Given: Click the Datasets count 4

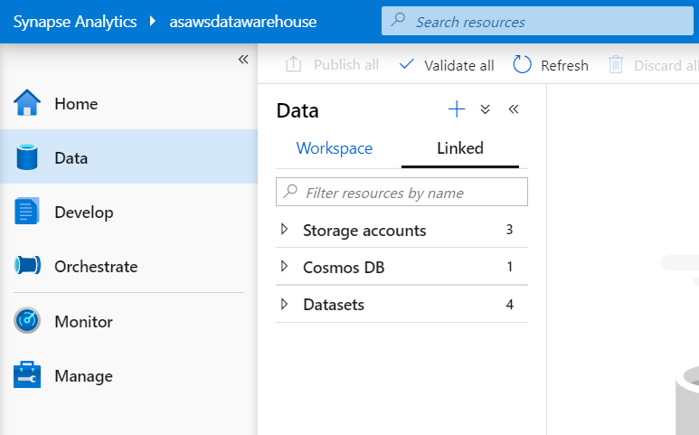Looking at the screenshot, I should pyautogui.click(x=509, y=305).
